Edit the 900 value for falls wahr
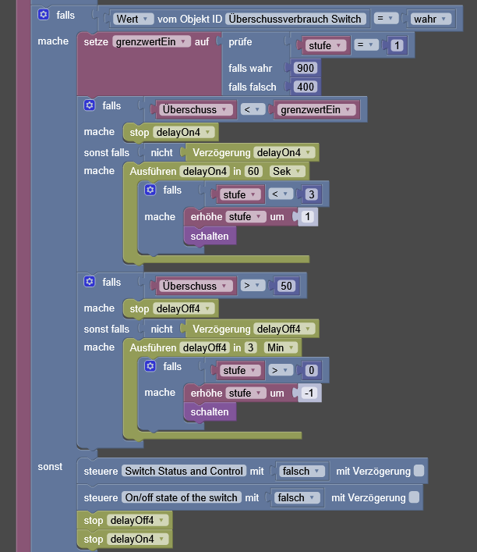The image size is (477, 552). [x=306, y=68]
